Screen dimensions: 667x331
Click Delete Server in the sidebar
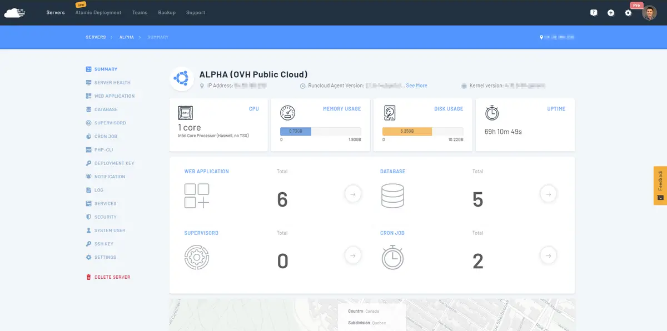click(108, 277)
